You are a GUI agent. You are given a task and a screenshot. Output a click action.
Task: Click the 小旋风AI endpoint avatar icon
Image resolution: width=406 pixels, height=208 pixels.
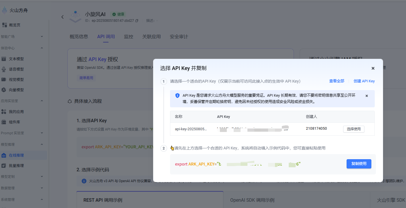pyautogui.click(x=75, y=17)
